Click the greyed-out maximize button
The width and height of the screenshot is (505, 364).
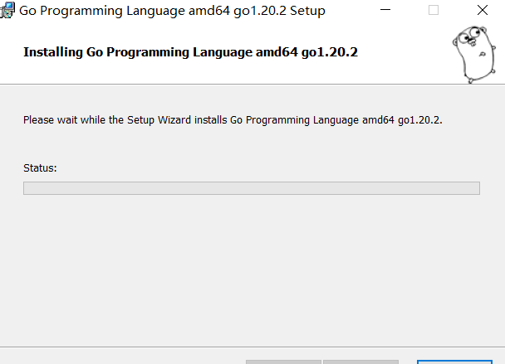(x=433, y=12)
